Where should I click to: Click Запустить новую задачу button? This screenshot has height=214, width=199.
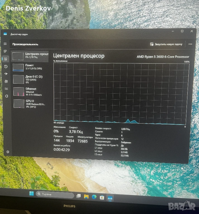click(166, 44)
